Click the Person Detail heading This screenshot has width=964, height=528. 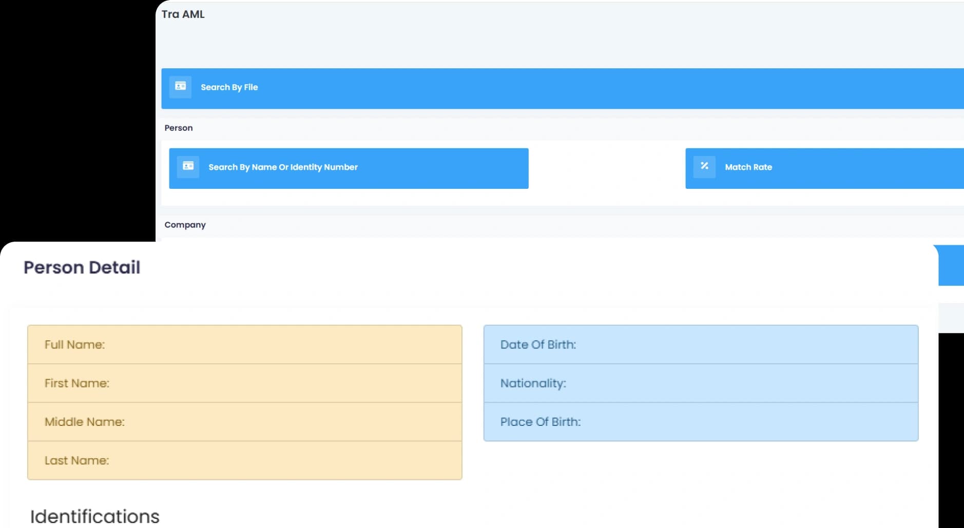[x=82, y=267]
